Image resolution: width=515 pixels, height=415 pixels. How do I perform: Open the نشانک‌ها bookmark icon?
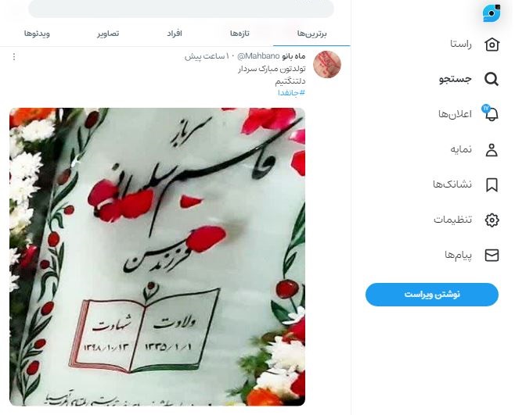coord(492,184)
